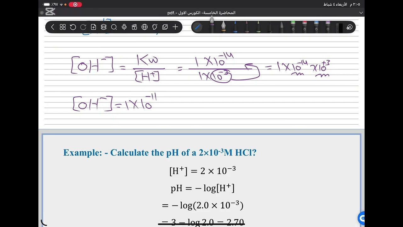Toggle the green highlighter
This screenshot has height=227, width=403.
tap(293, 26)
